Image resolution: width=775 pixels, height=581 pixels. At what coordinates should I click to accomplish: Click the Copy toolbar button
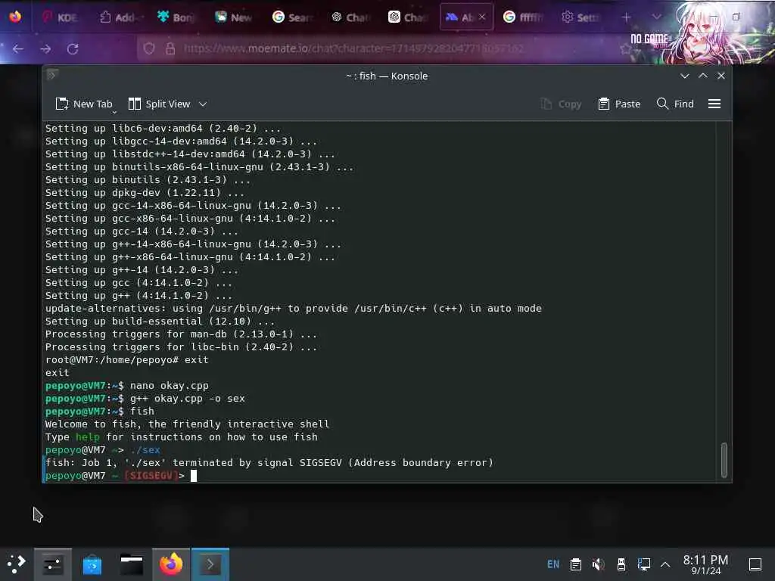(x=561, y=104)
